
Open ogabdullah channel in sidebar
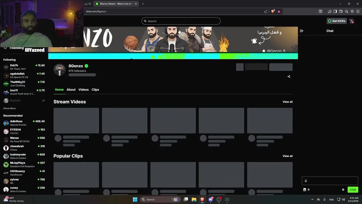pos(24,75)
